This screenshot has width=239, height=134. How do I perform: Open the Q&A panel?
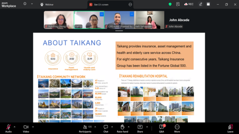tap(162, 127)
